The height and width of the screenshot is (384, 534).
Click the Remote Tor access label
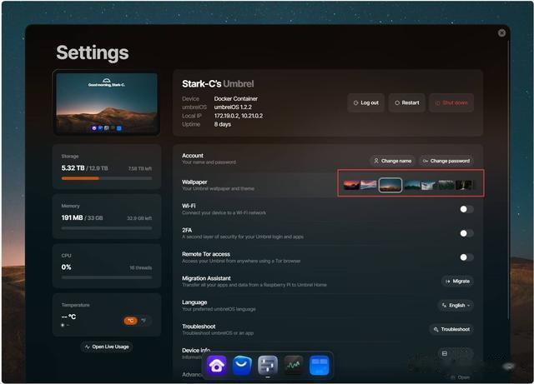[206, 254]
